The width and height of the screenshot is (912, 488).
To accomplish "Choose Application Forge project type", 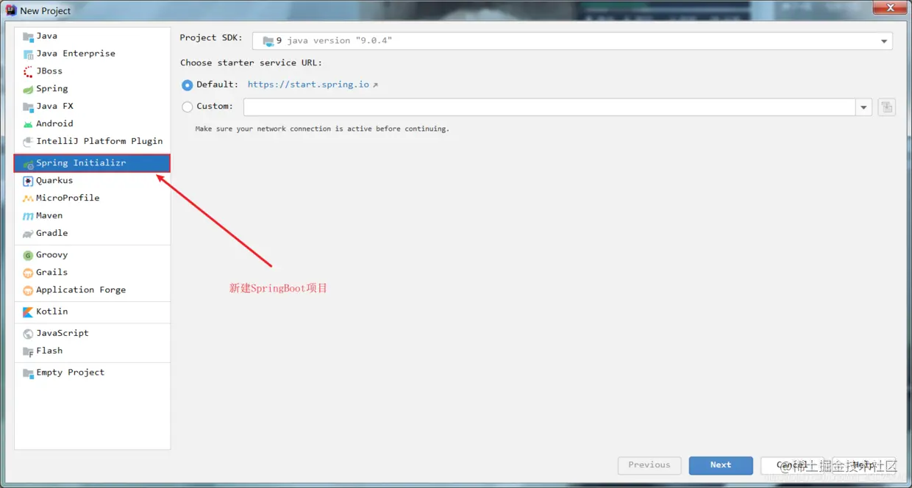I will [x=92, y=290].
